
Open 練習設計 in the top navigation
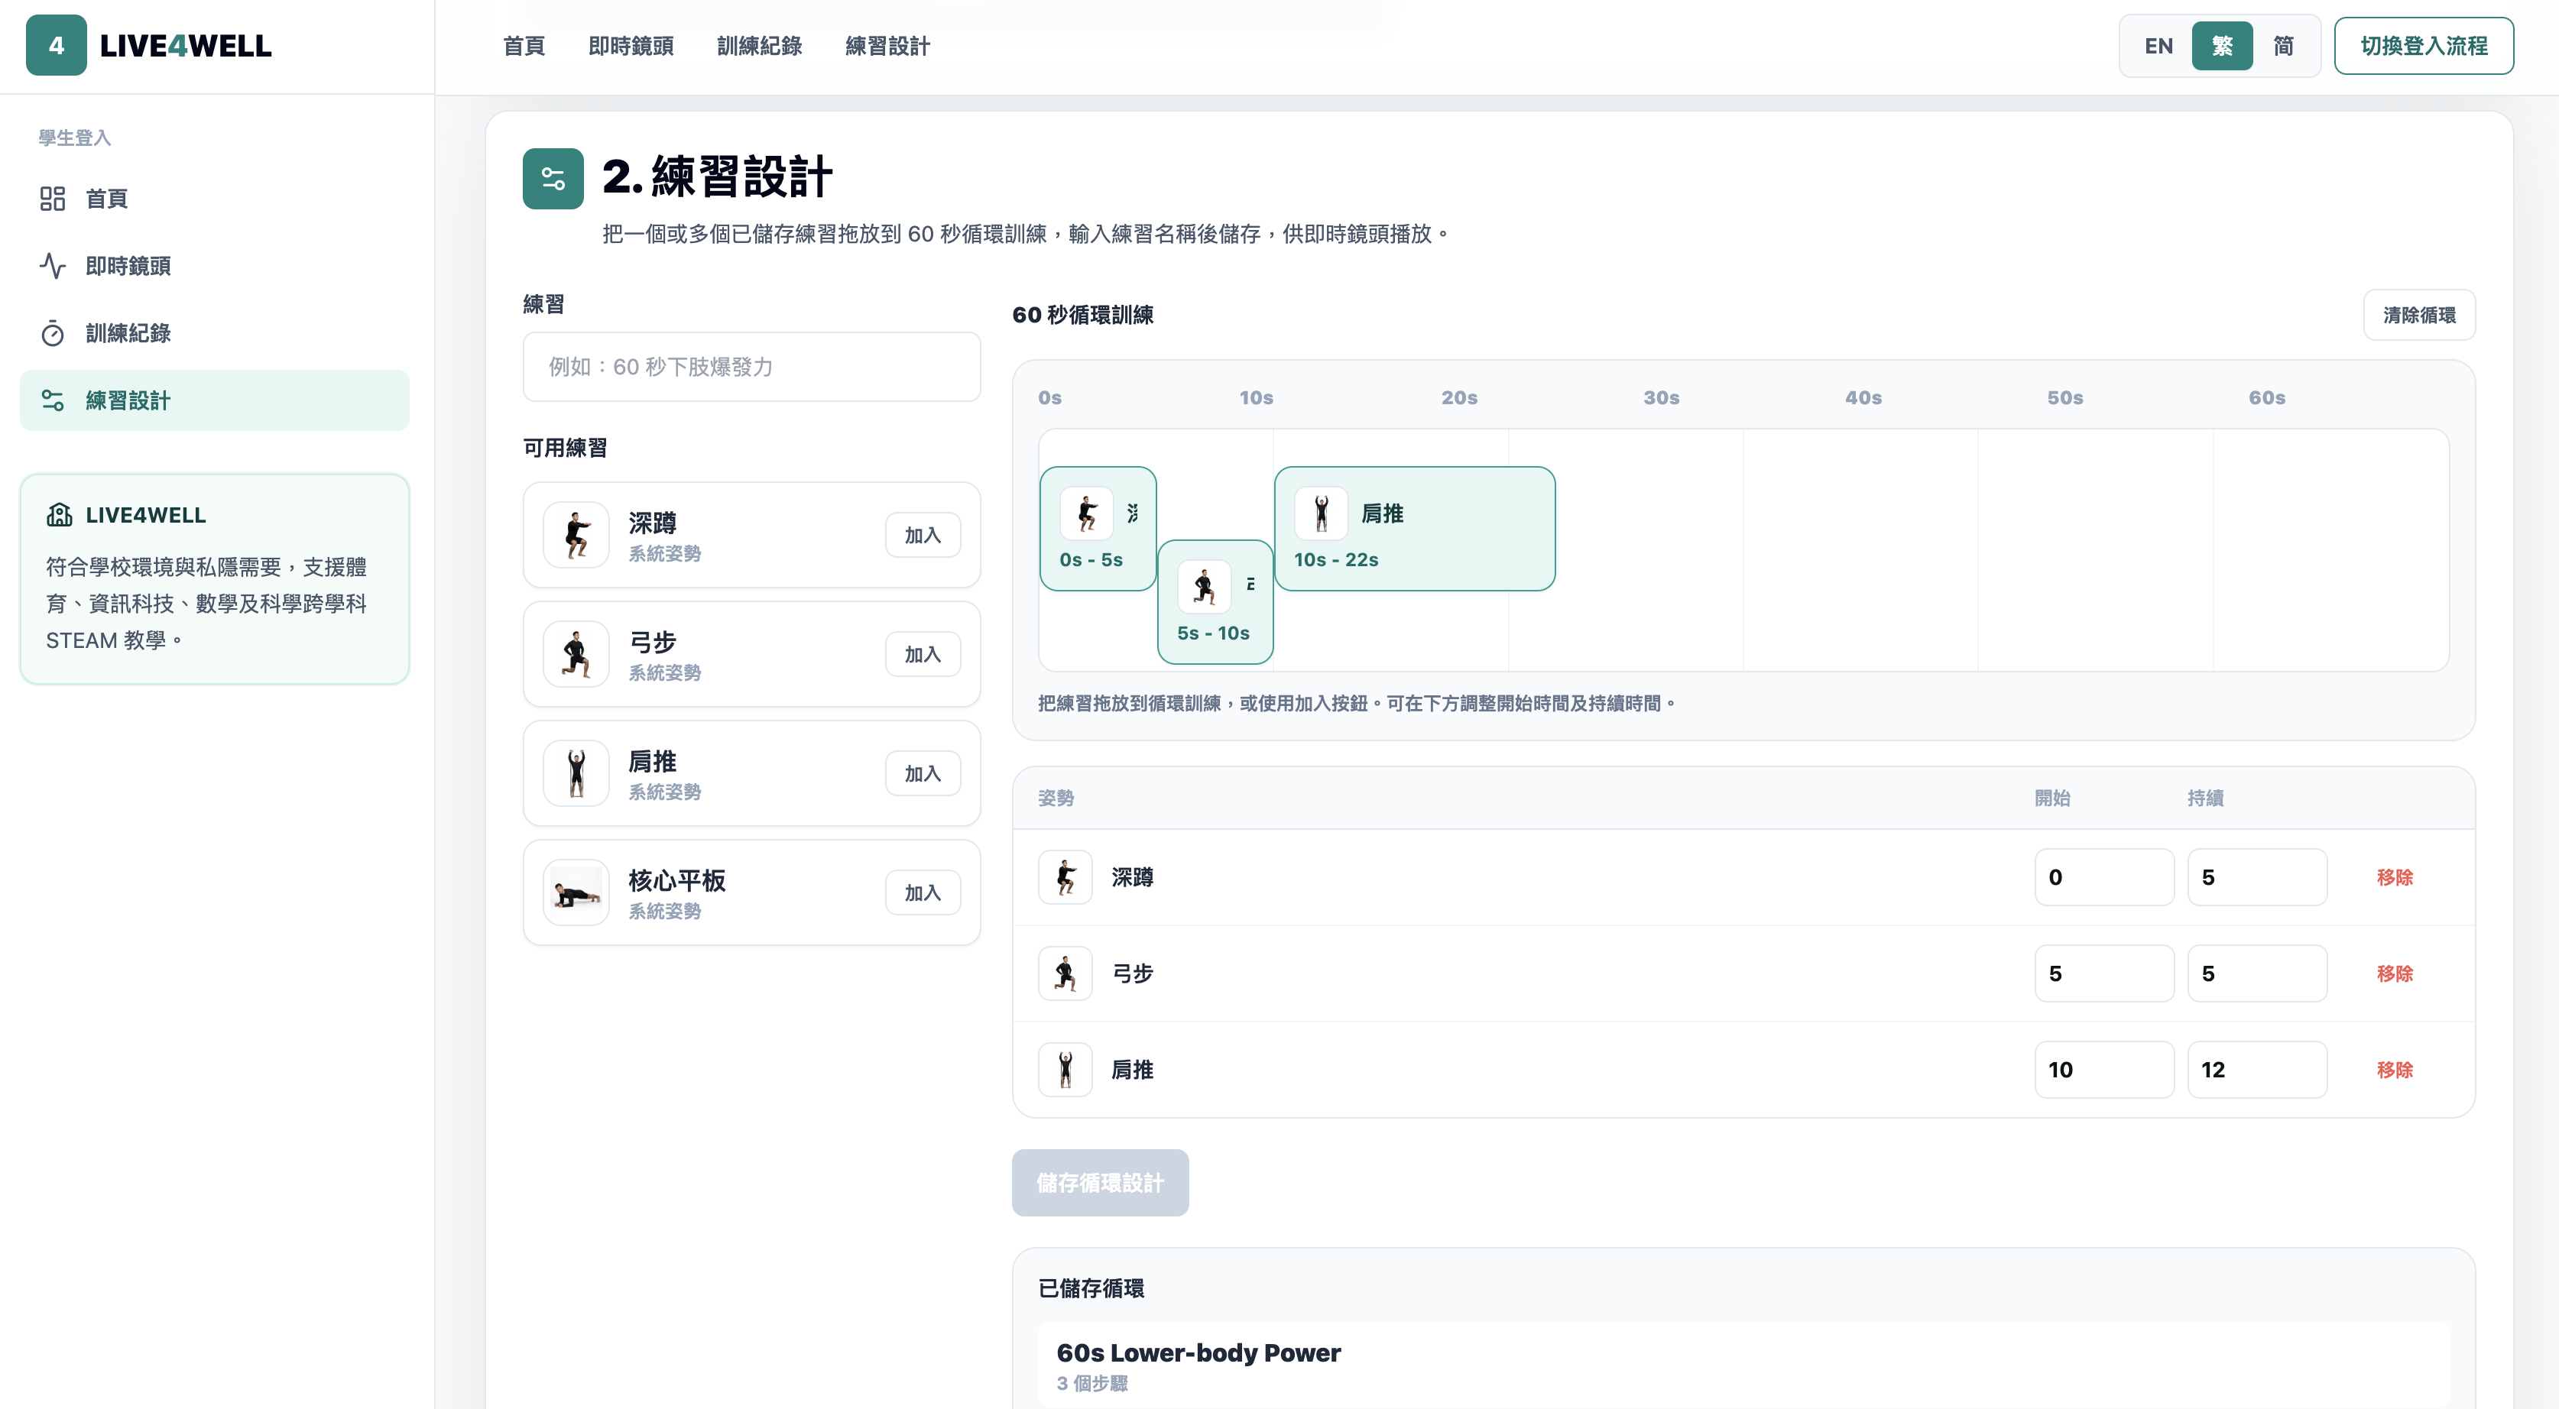[887, 46]
